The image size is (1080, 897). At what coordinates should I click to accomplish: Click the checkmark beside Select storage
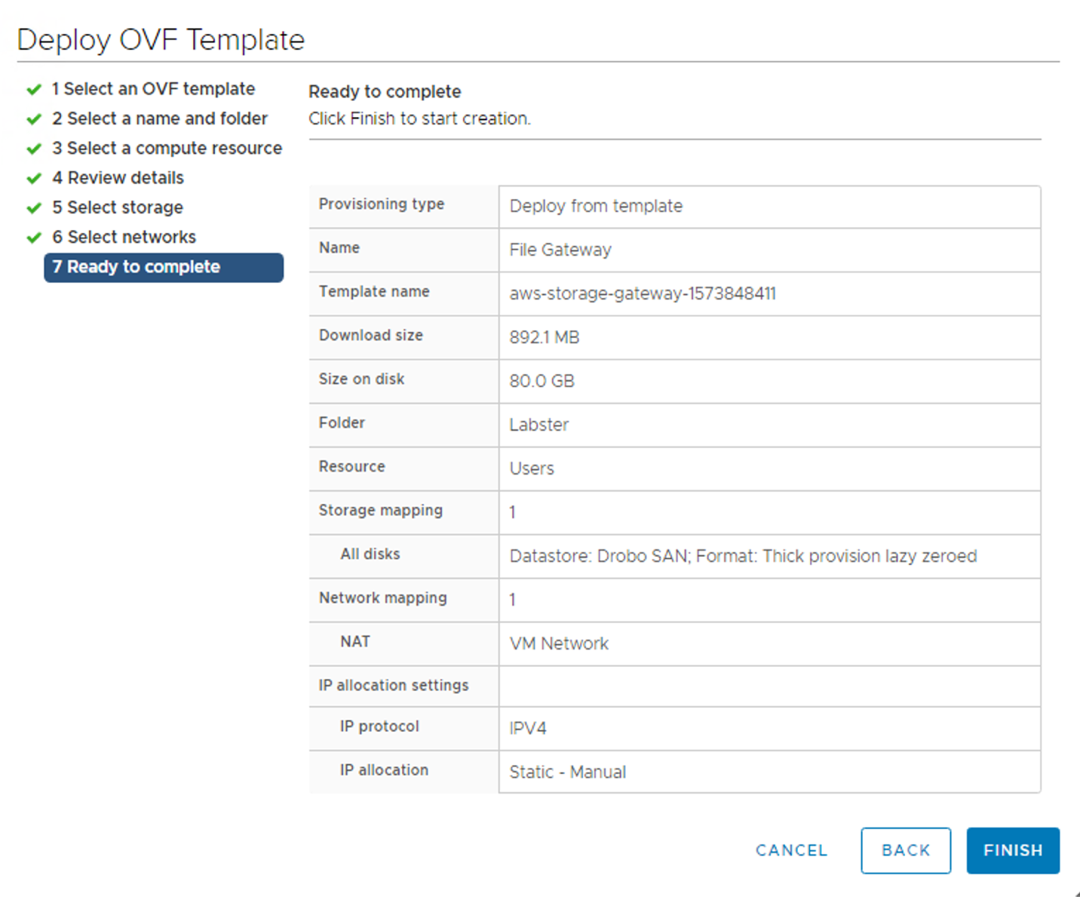click(33, 207)
